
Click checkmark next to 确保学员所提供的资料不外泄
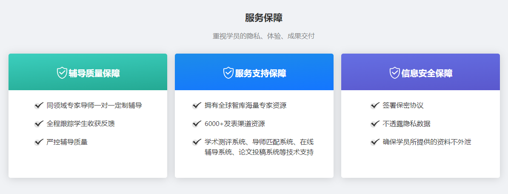[x=375, y=142]
